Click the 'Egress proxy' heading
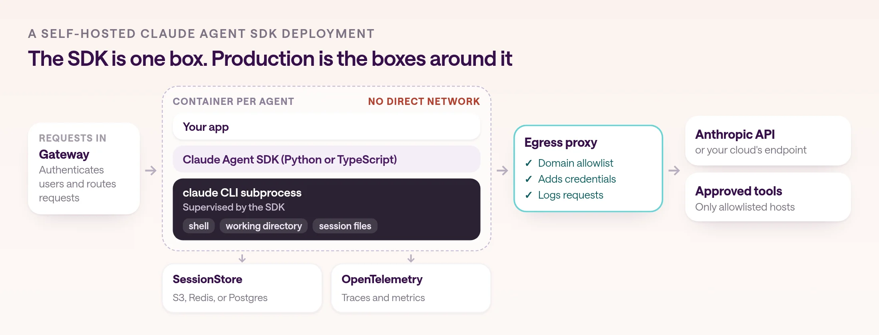Viewport: 879px width, 335px height. tap(561, 142)
